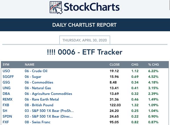Open the SPDN ticker symbol
The width and height of the screenshot is (170, 125).
[x=7, y=116]
